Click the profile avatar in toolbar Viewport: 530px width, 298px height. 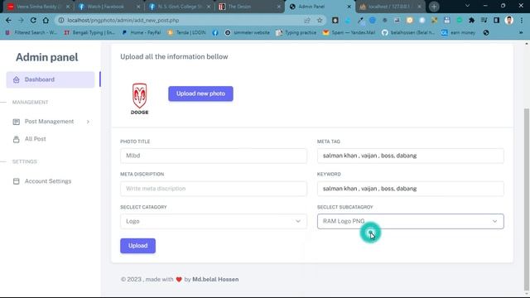tap(508, 20)
